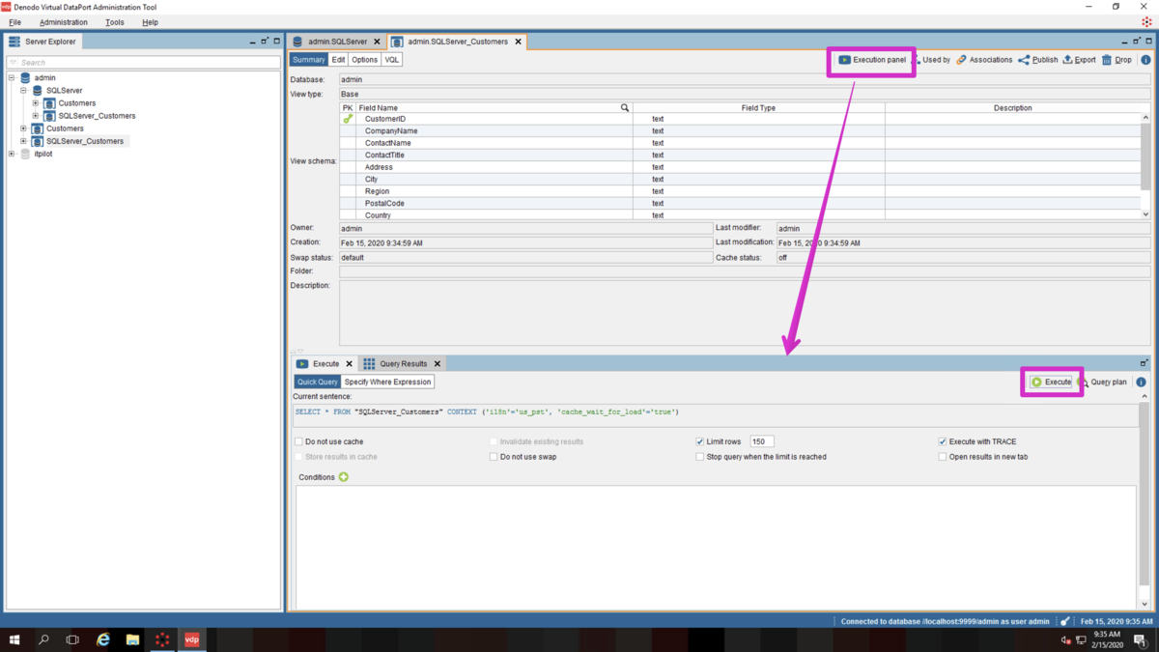Add a condition with green plus icon
The width and height of the screenshot is (1159, 652).
tap(344, 477)
